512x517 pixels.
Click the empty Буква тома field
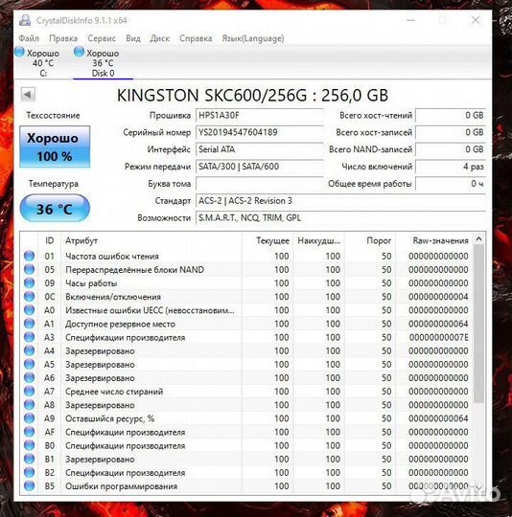coord(260,184)
